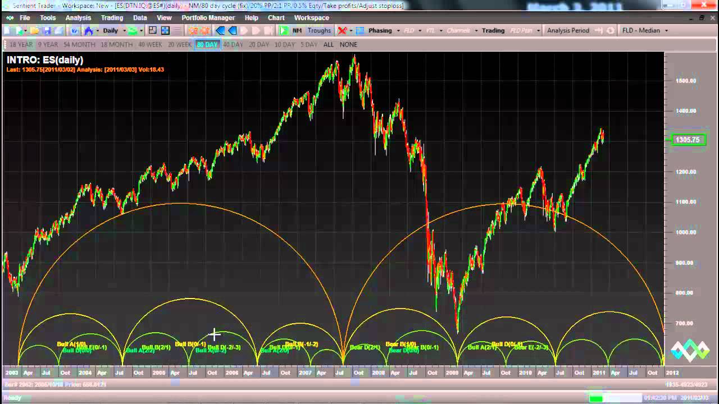This screenshot has width=719, height=404.
Task: Open the FLD - Median dropdown
Action: pyautogui.click(x=645, y=30)
